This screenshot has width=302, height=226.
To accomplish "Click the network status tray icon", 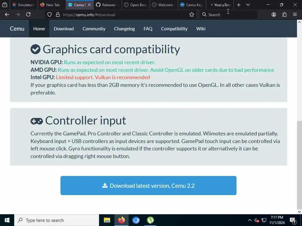I will pyautogui.click(x=264, y=220).
